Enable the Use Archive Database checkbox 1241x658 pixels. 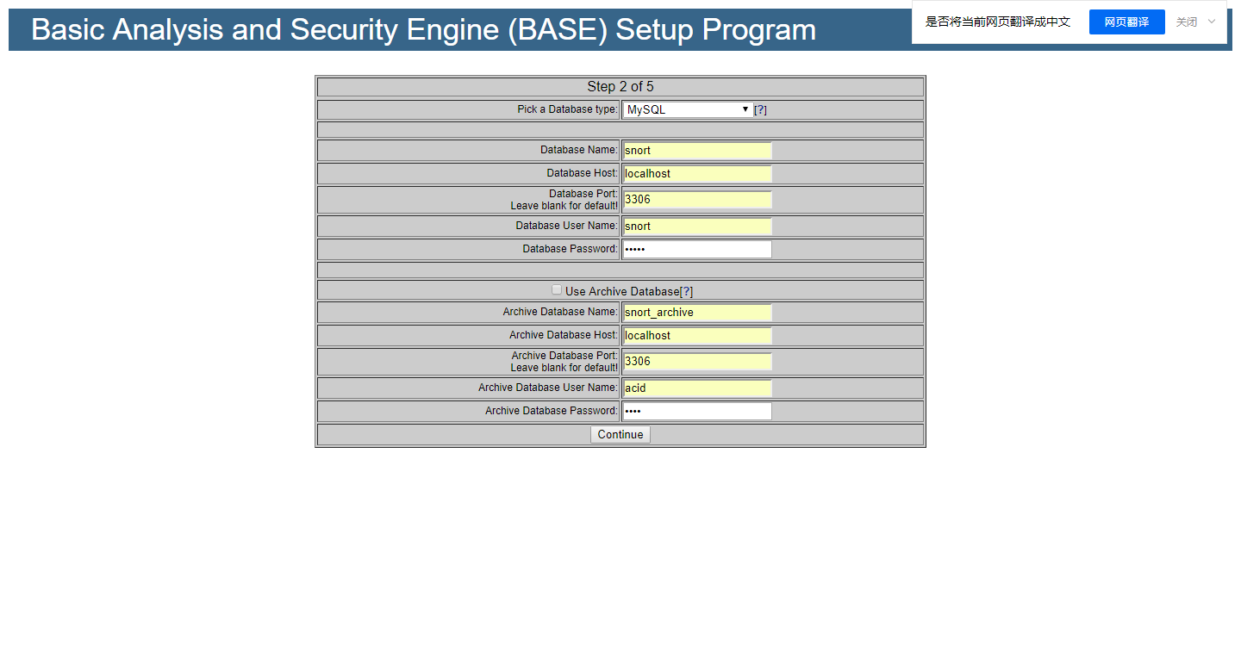(x=557, y=290)
